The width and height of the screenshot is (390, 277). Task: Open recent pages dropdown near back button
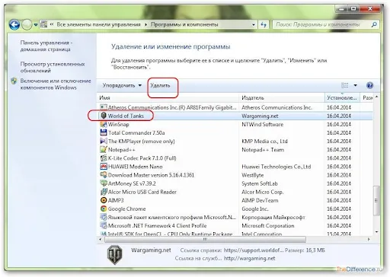click(36, 25)
